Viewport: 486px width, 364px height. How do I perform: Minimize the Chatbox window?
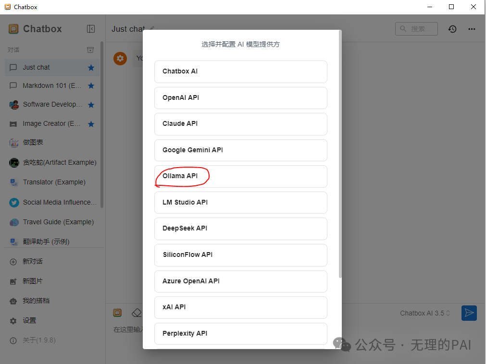(x=430, y=7)
